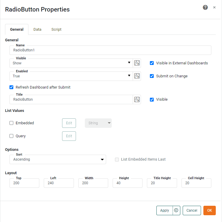Disable Refresh Dashboard after Submit

(12, 87)
